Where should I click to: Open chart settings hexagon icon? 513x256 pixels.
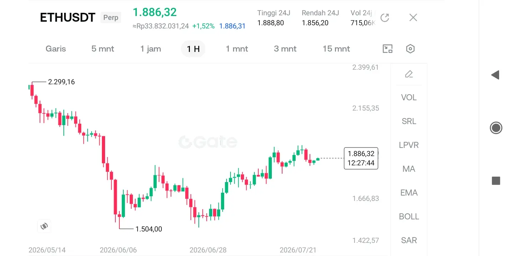coord(410,49)
